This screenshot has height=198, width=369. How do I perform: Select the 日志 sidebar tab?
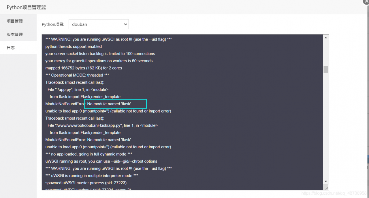click(18, 48)
